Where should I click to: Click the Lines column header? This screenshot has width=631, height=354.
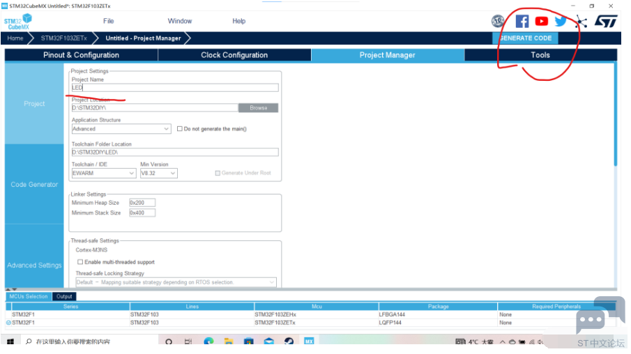(x=192, y=307)
